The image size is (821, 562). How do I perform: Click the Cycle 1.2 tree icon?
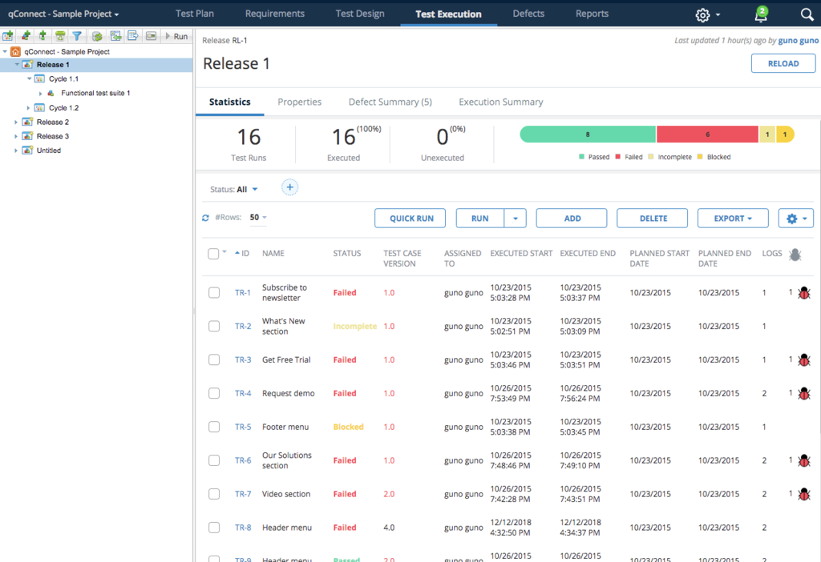[x=39, y=108]
